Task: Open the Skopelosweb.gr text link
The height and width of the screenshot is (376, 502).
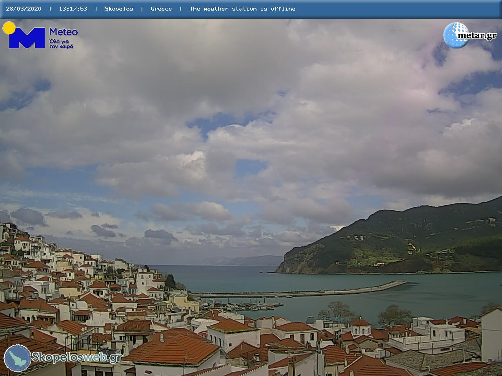Action: pyautogui.click(x=77, y=357)
